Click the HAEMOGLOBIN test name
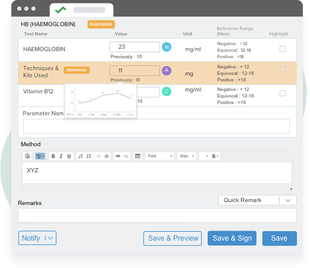This screenshot has width=310, height=268. point(44,49)
